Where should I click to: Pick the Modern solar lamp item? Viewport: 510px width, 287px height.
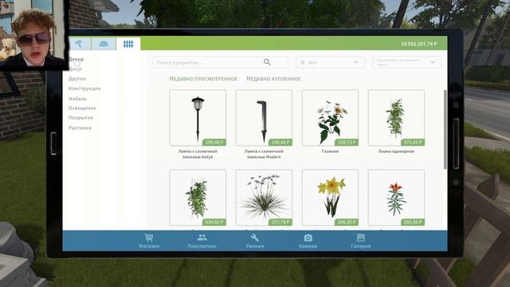click(264, 118)
